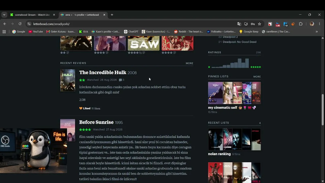This screenshot has height=183, width=325.
Task: Click the 2008 year link beside Hulk
Action: tap(132, 73)
